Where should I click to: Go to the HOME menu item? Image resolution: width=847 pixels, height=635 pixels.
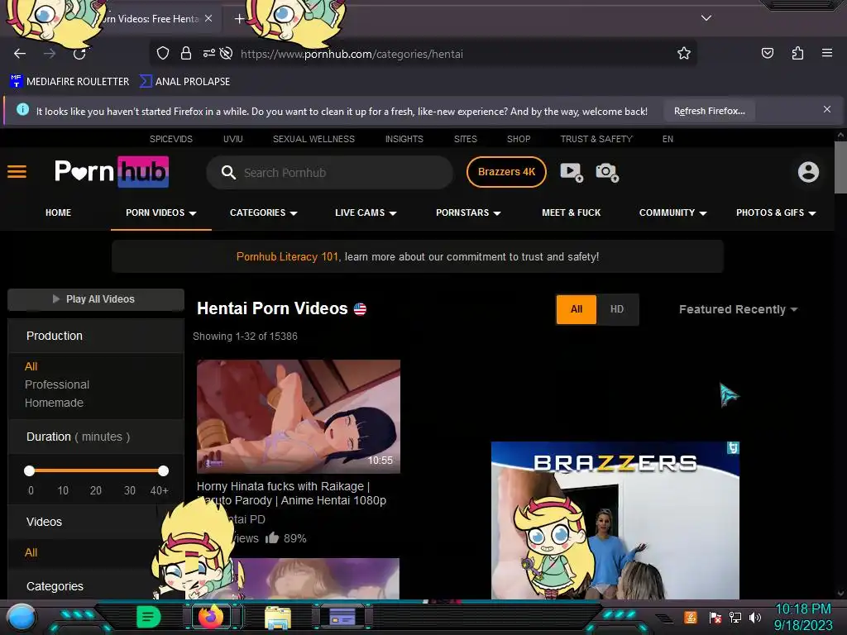point(59,212)
